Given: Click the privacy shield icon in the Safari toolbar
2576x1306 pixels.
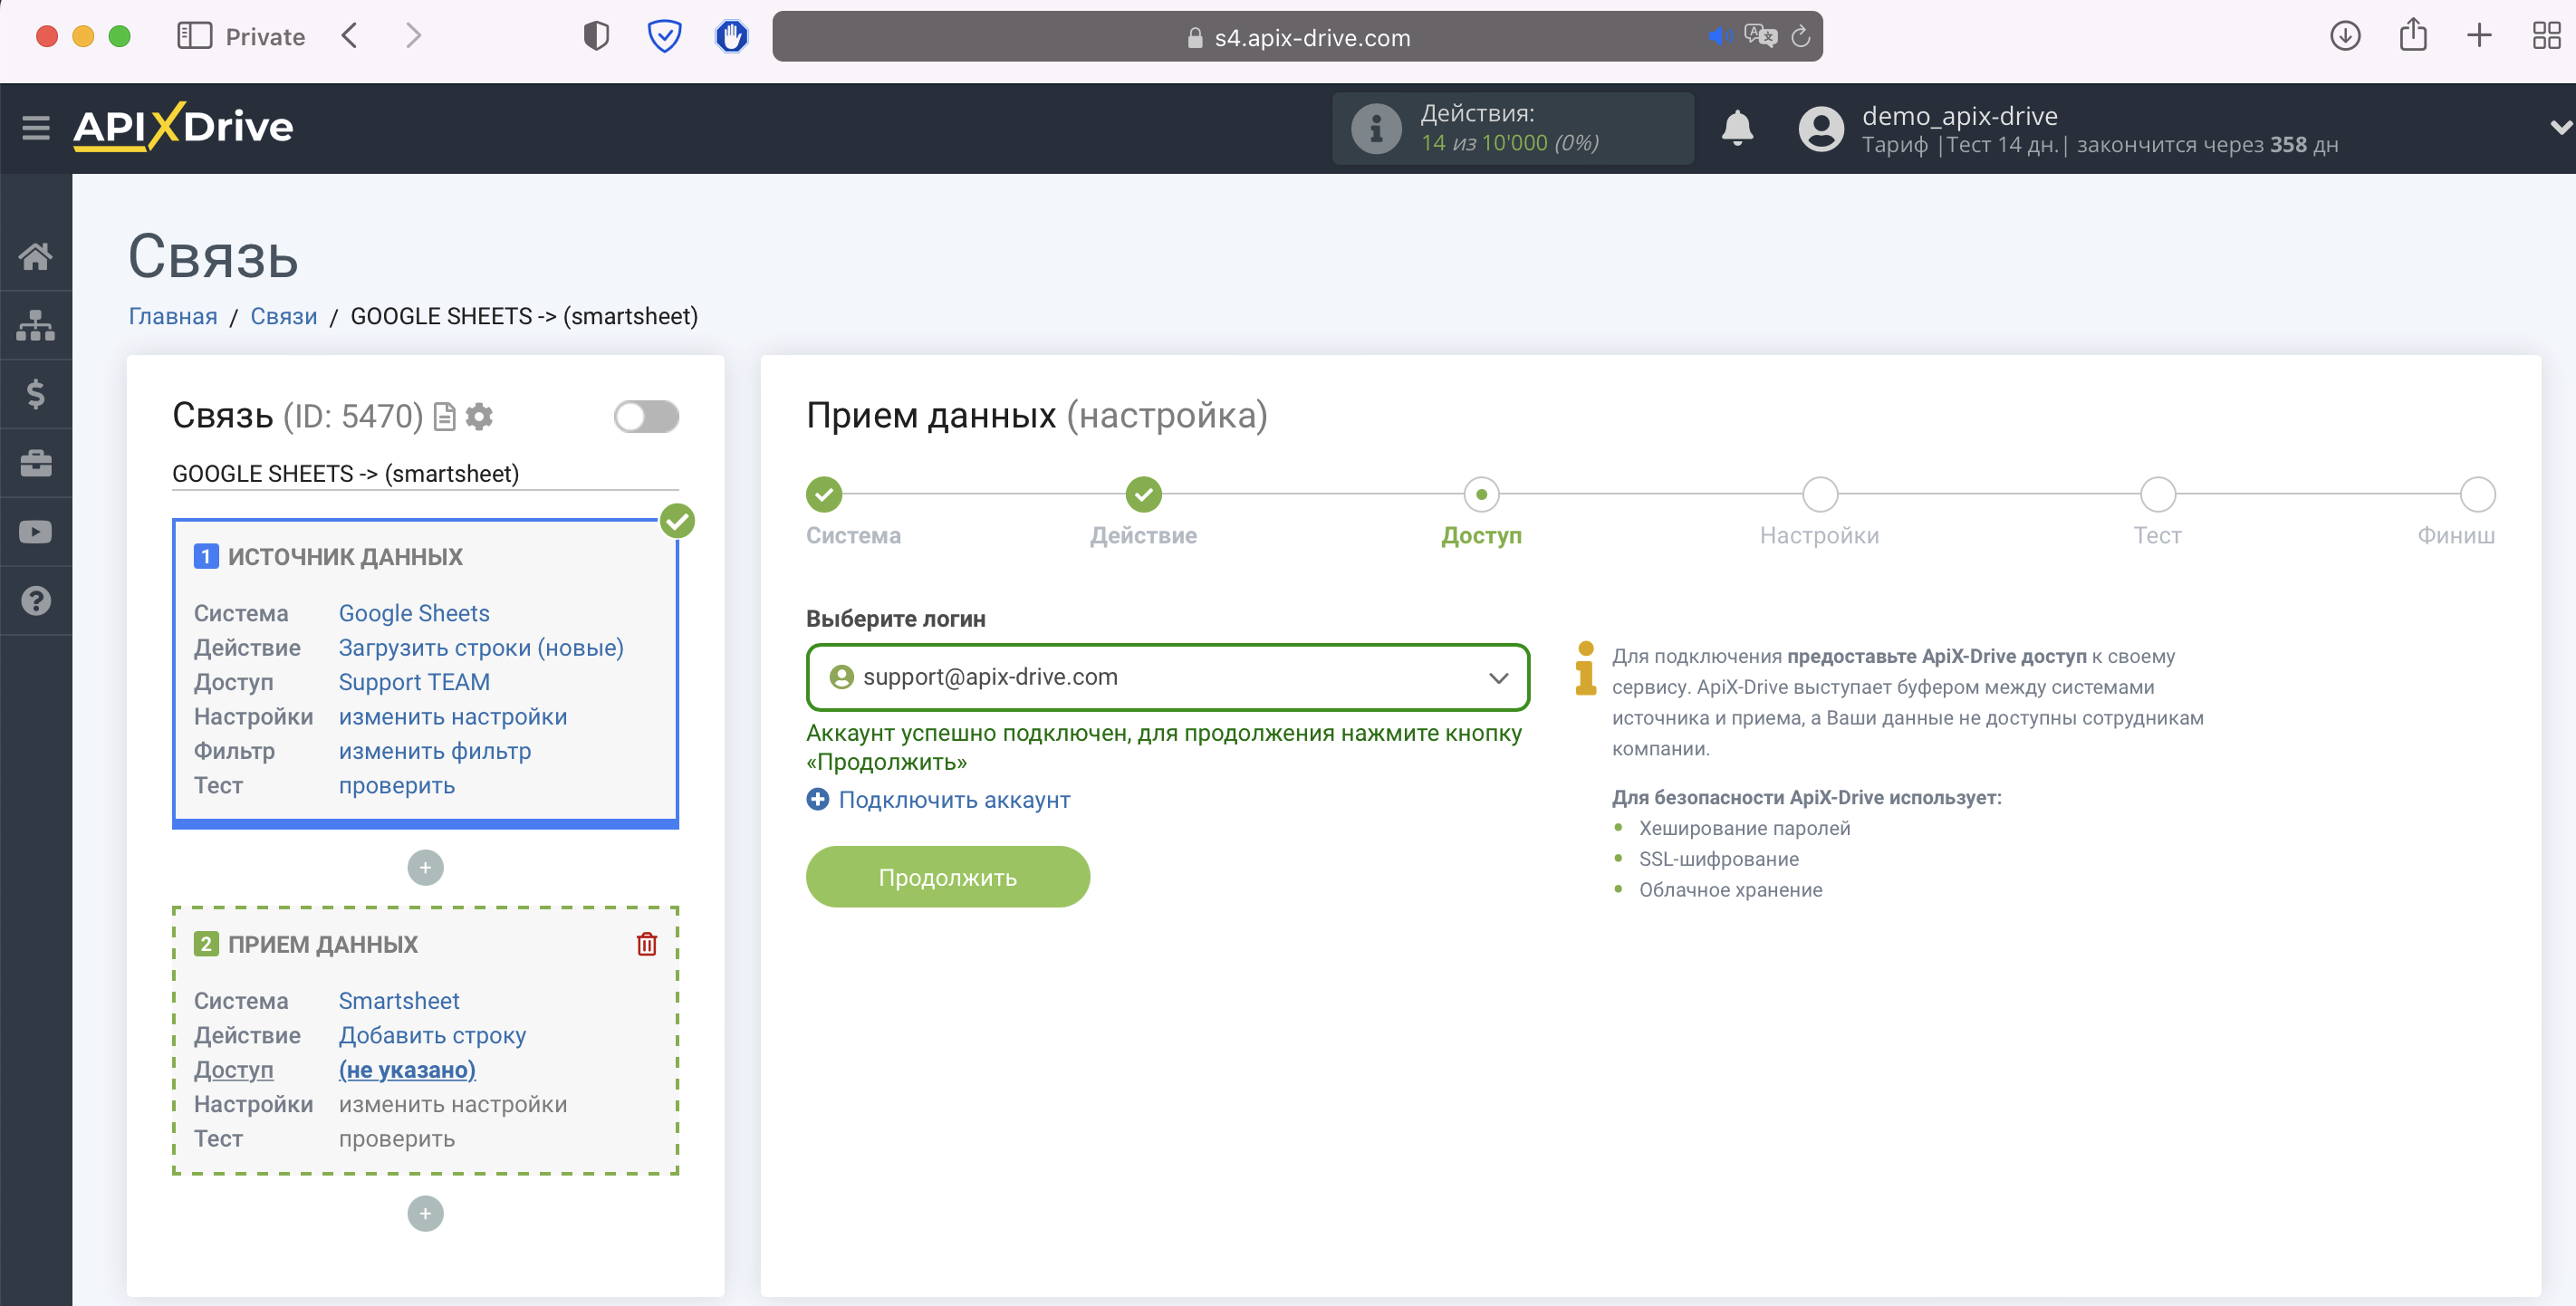Looking at the screenshot, I should tap(596, 36).
